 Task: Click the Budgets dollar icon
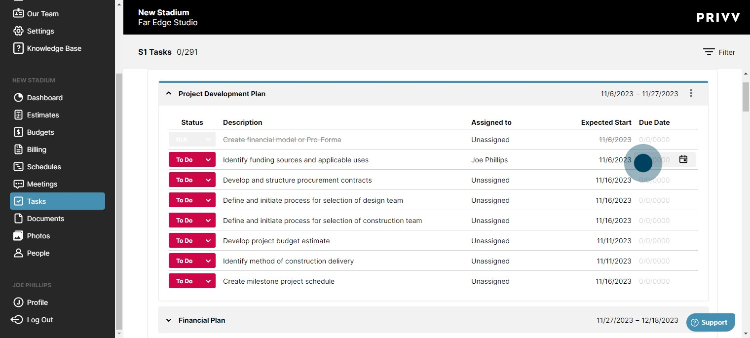coord(18,132)
